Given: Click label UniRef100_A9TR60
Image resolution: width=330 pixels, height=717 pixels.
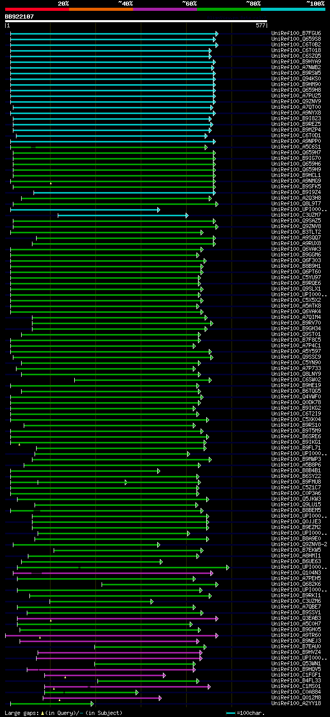Looking at the screenshot, I should 296,635.
